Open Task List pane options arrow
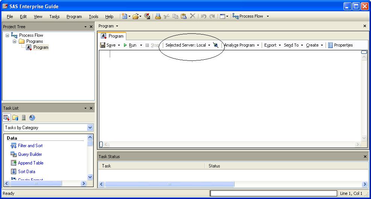Viewport: 371px width, 199px height. (x=85, y=108)
